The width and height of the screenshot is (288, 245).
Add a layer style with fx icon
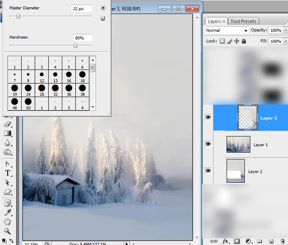225,241
